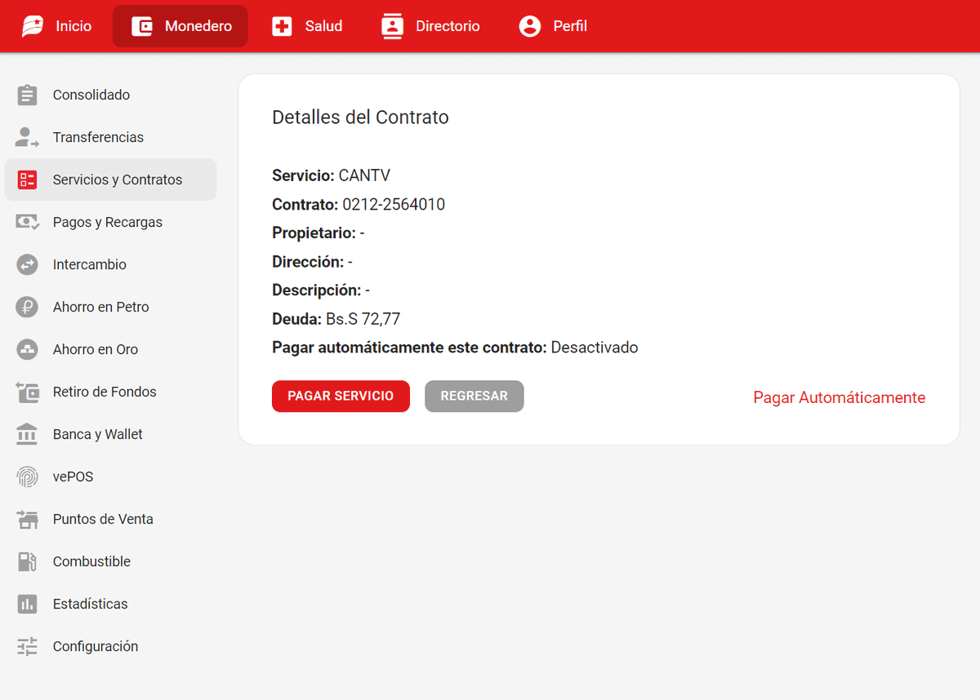Click the contract number 0212-2564010
The image size is (980, 700).
(x=394, y=205)
